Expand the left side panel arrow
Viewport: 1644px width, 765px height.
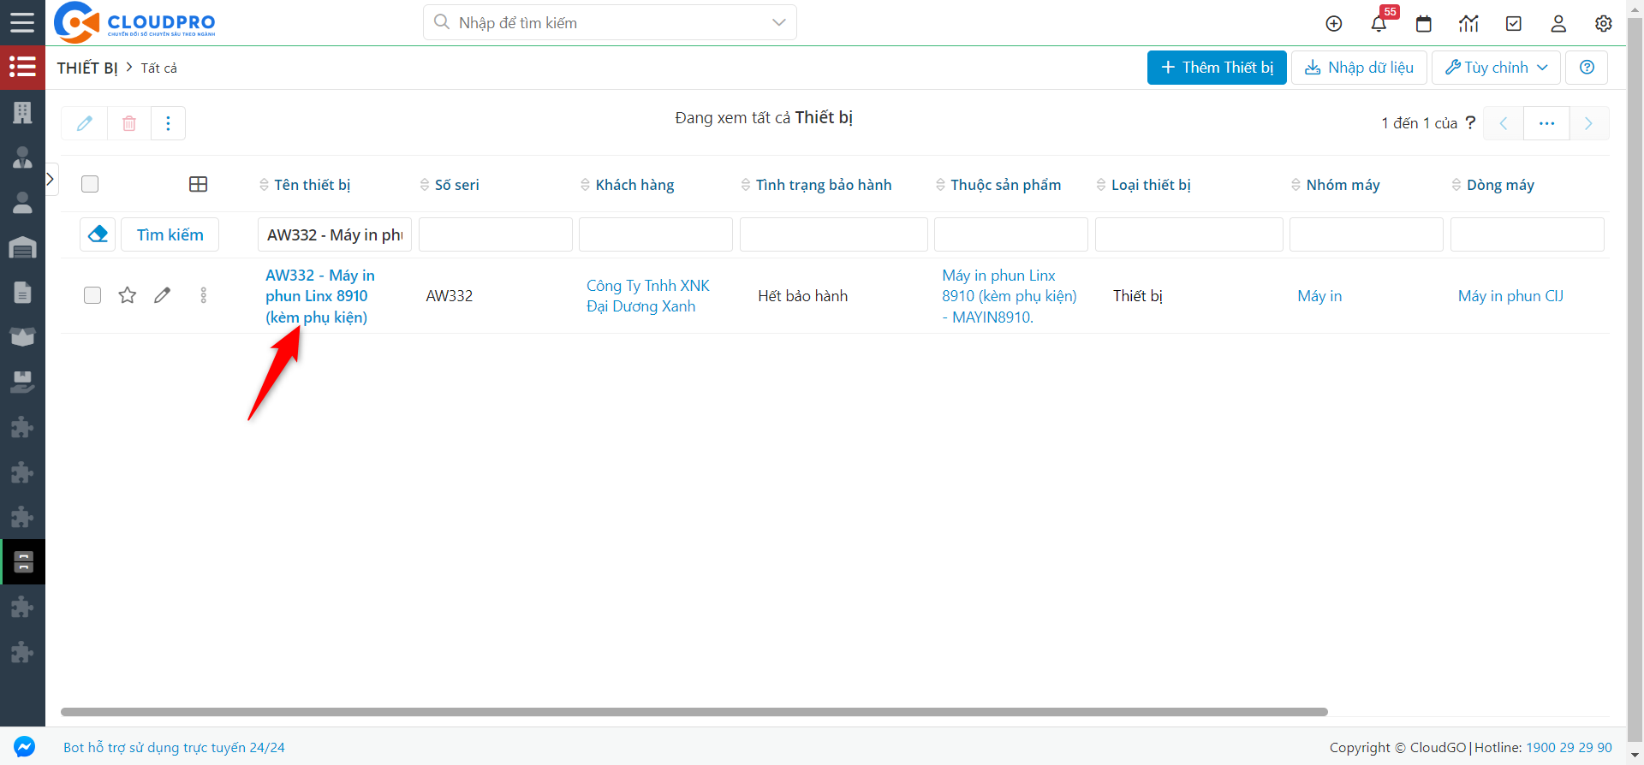click(51, 179)
